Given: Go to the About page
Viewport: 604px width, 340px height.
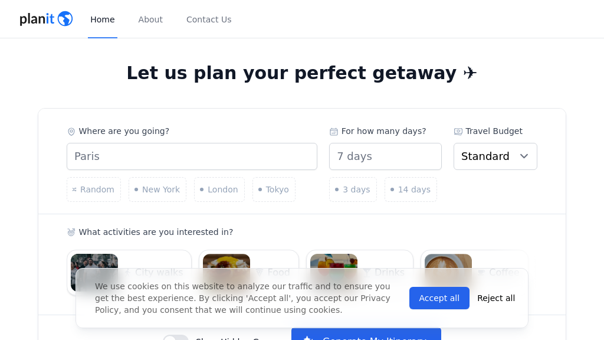Looking at the screenshot, I should coord(150,19).
